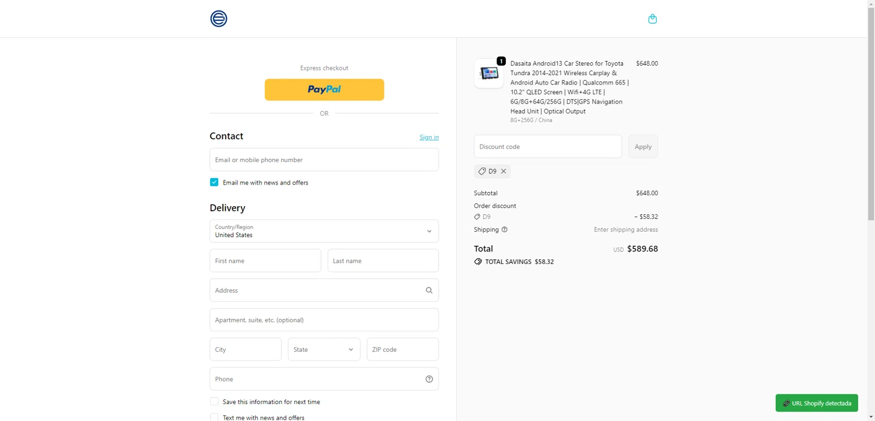This screenshot has width=875, height=421.
Task: Open the Country/Region dropdown
Action: [x=324, y=231]
